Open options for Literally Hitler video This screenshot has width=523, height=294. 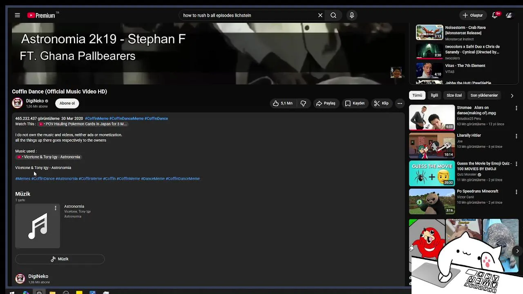pyautogui.click(x=516, y=136)
